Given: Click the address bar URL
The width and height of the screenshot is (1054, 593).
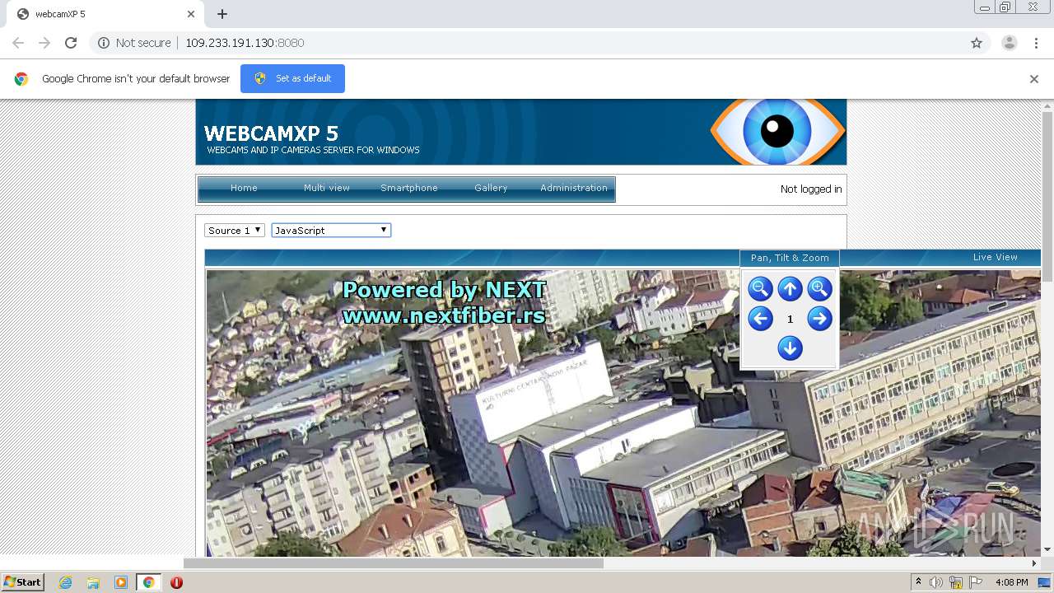Looking at the screenshot, I should [245, 43].
